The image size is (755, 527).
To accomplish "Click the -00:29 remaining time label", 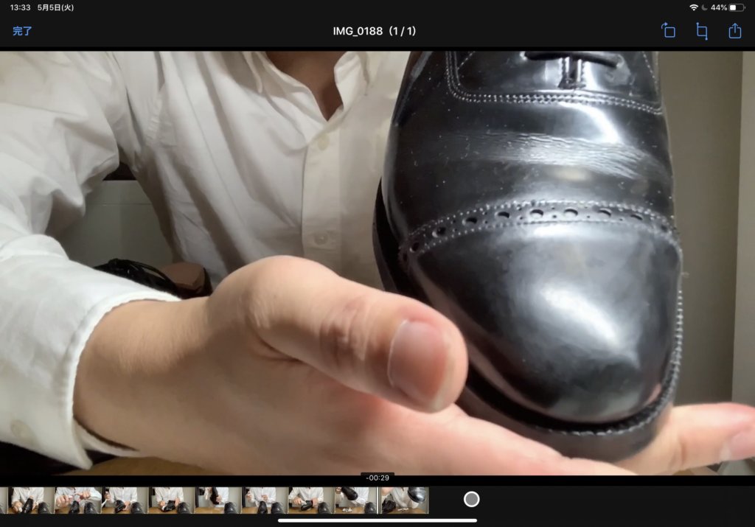I will (377, 478).
